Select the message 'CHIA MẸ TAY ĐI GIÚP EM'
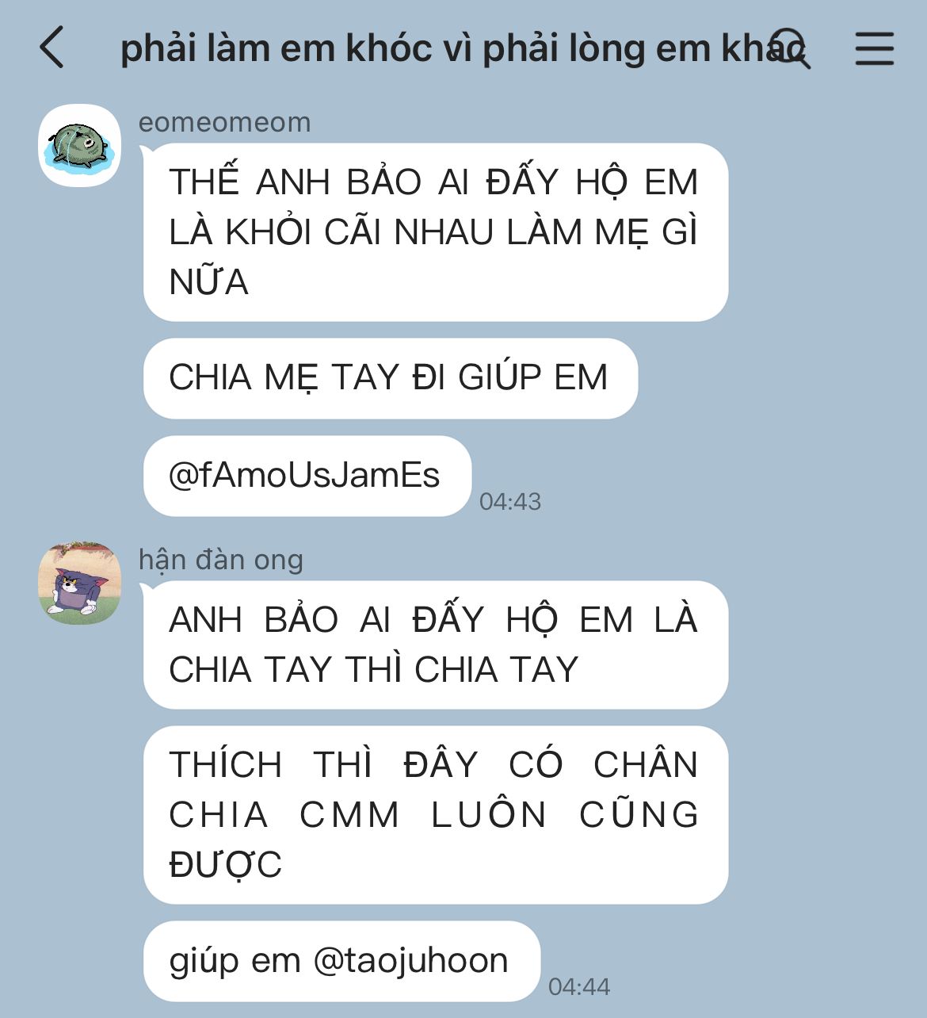 point(390,377)
